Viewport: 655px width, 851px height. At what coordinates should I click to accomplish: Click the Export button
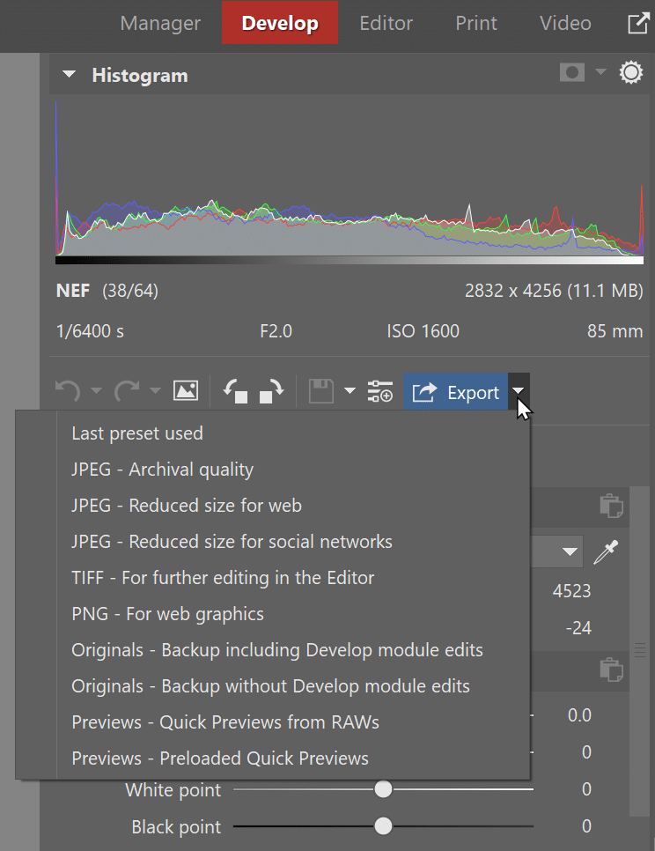point(455,392)
